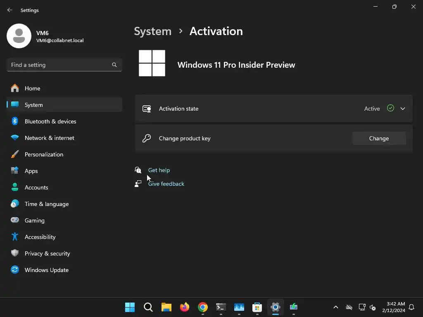This screenshot has height=317, width=423.
Task: Open the VM6 user profile avatar
Action: tap(19, 36)
